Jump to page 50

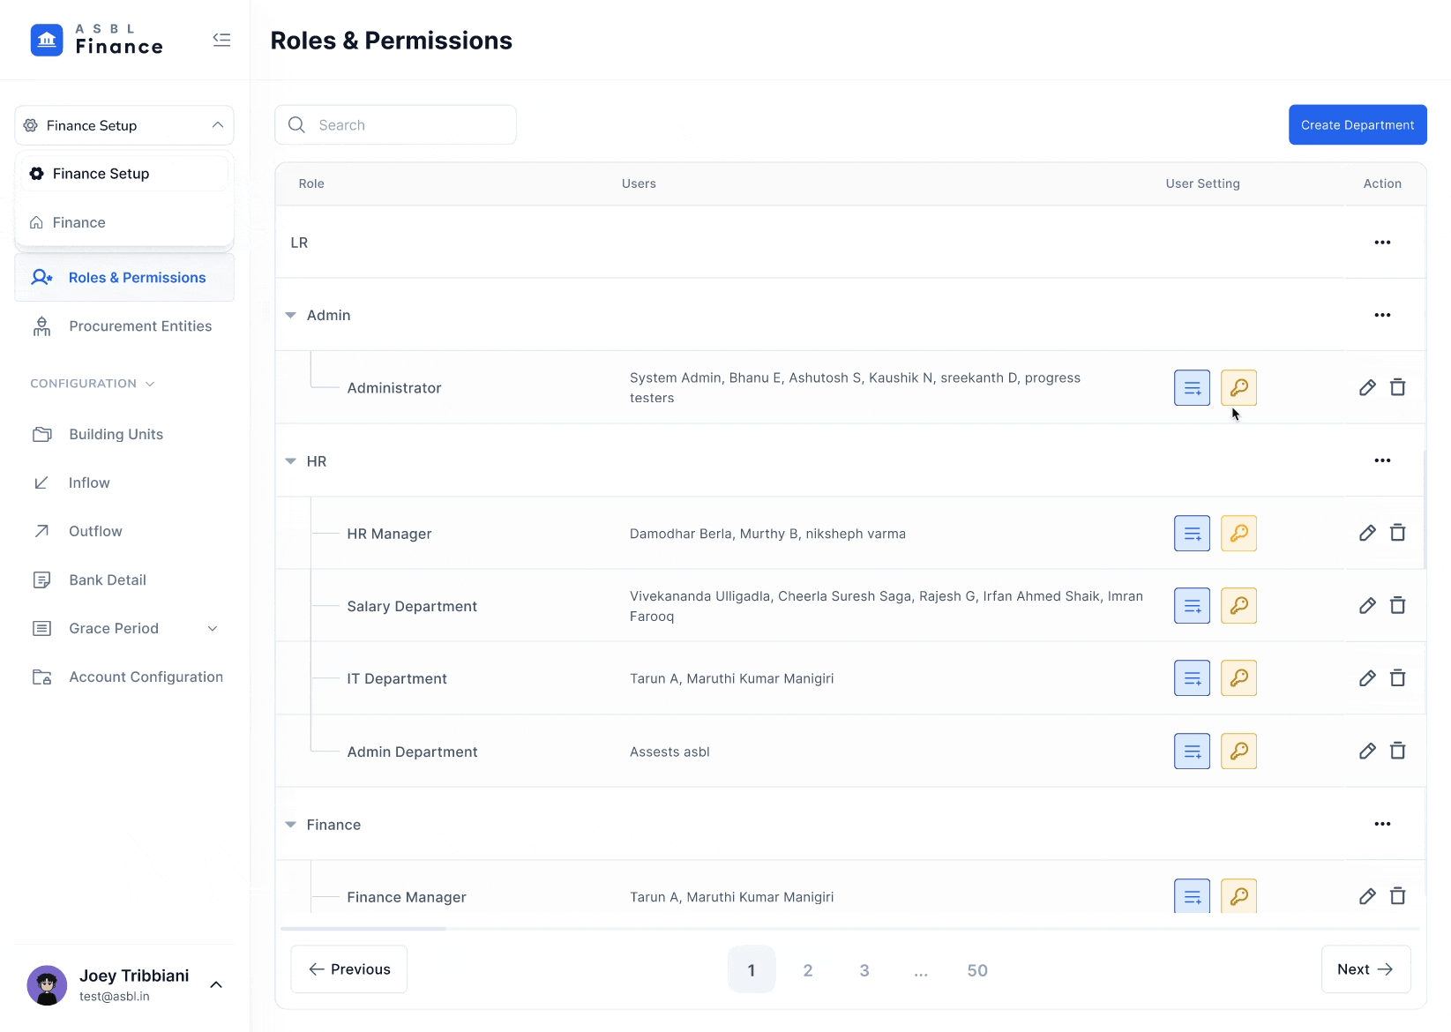977,969
